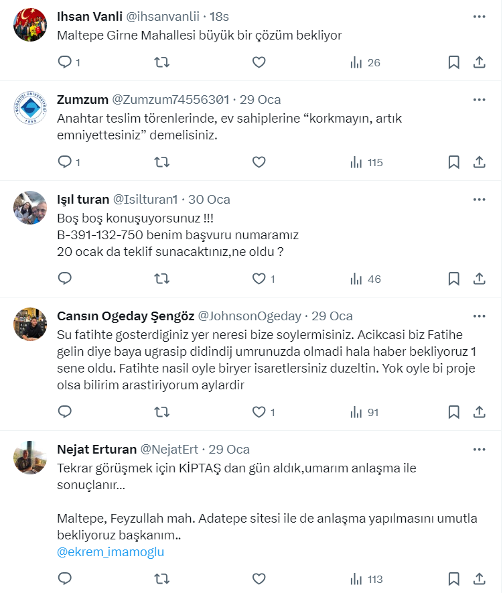Reply to Ihsan Vanli's tweet
The image size is (503, 593).
(x=65, y=62)
